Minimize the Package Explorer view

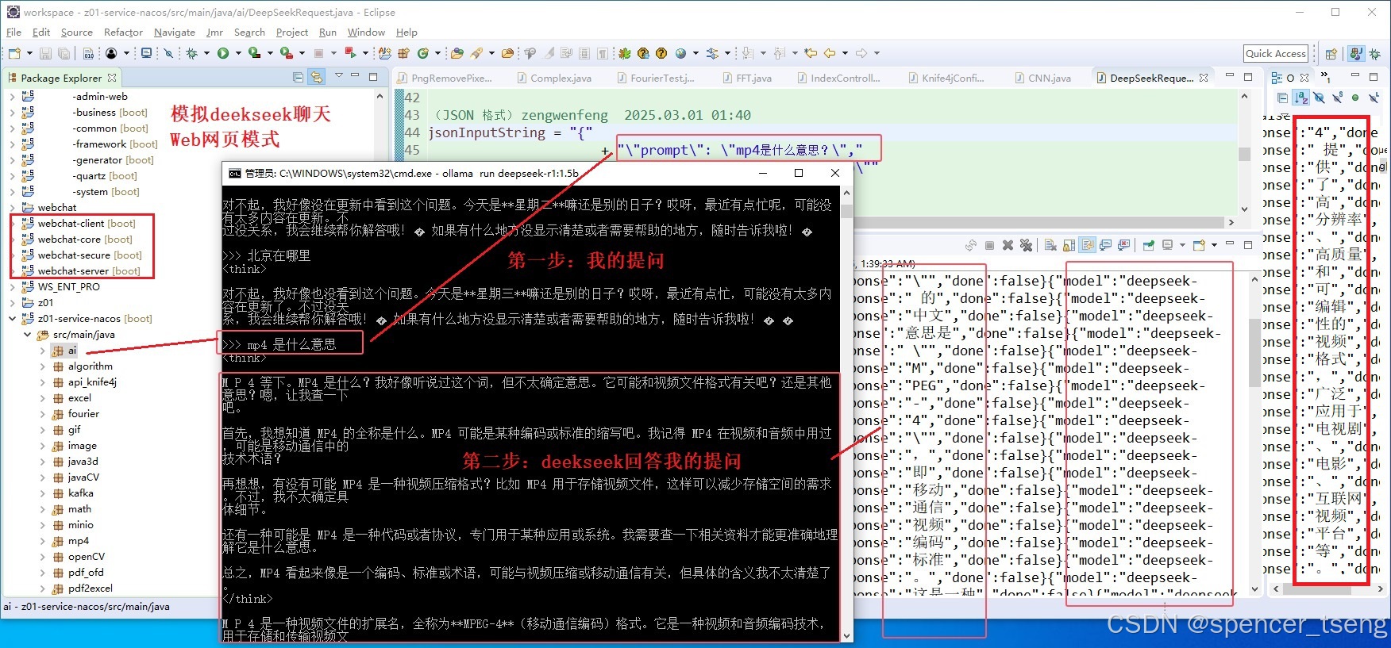[x=355, y=76]
